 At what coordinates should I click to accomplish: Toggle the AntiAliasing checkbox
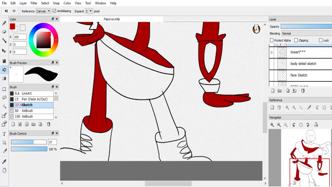(x=54, y=11)
